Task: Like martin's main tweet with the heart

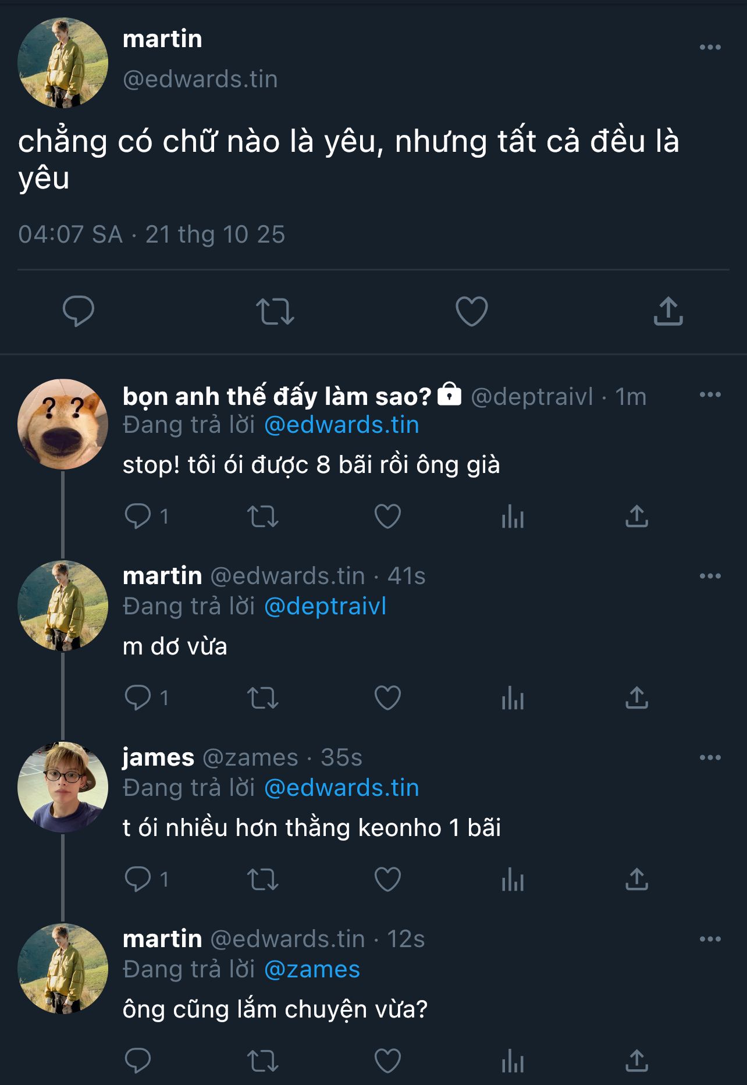Action: [471, 311]
